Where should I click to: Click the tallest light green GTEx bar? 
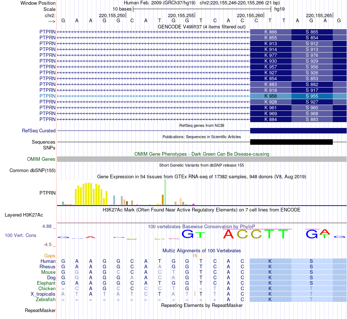pos(165,192)
